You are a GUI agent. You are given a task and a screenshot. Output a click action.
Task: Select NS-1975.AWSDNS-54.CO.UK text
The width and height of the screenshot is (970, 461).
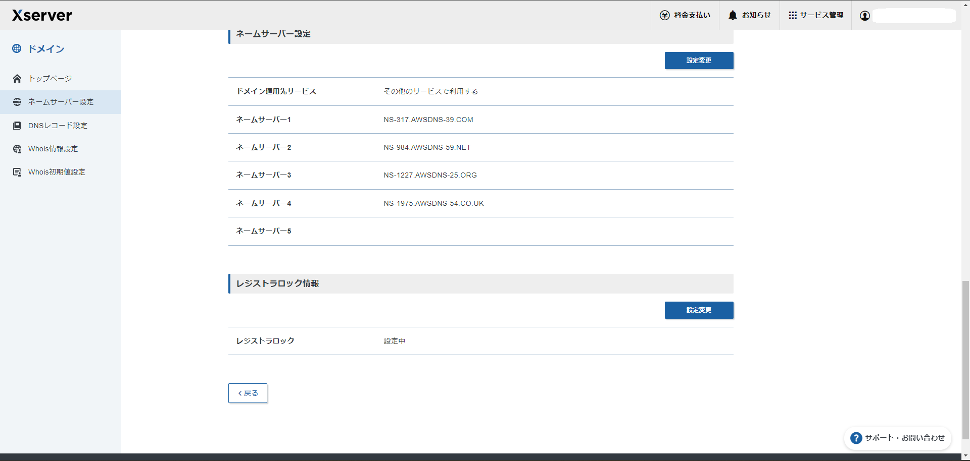(x=433, y=203)
